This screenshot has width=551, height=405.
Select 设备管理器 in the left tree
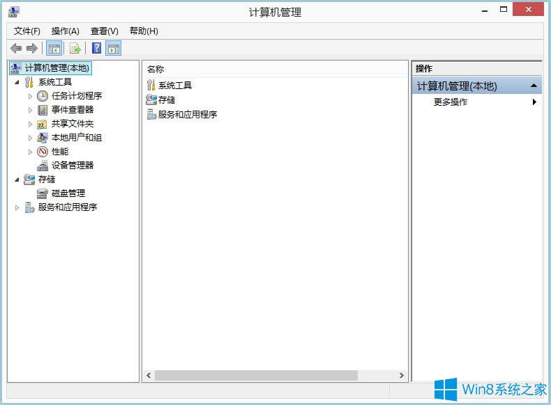point(72,165)
